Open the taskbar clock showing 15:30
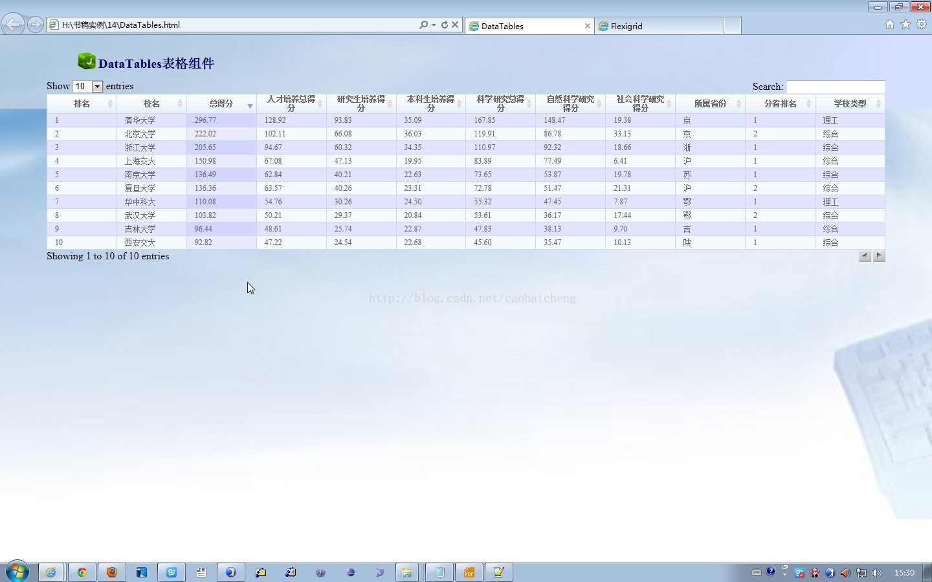The height and width of the screenshot is (582, 932). coord(904,573)
